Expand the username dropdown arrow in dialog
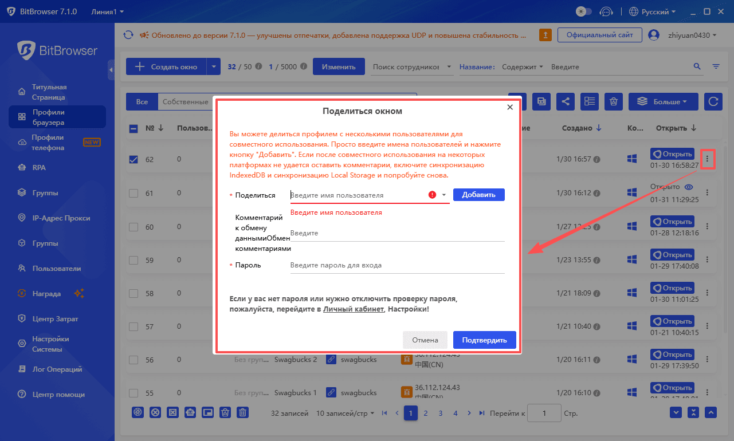The image size is (734, 441). (x=443, y=195)
